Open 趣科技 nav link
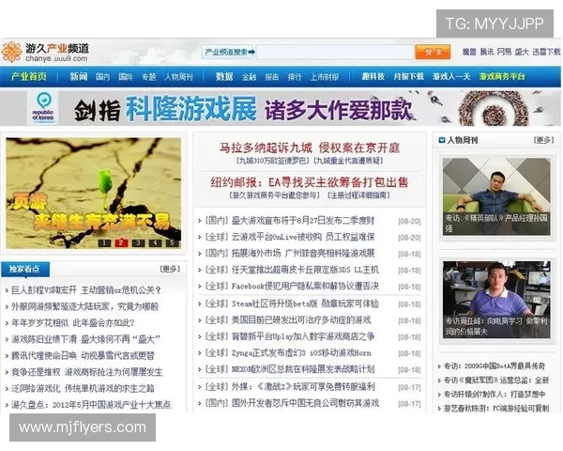The width and height of the screenshot is (563, 451). 373,77
